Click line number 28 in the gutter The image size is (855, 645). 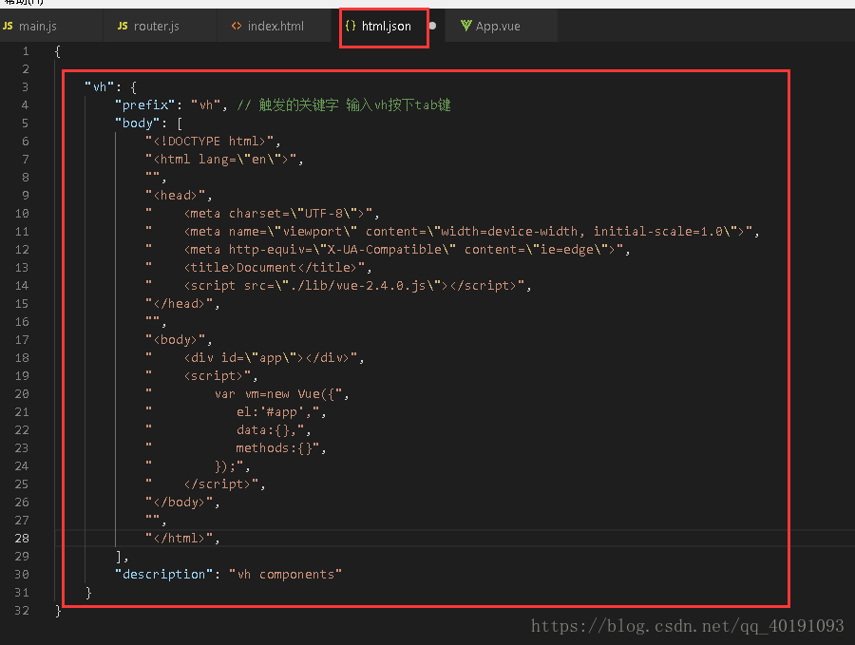pos(22,539)
